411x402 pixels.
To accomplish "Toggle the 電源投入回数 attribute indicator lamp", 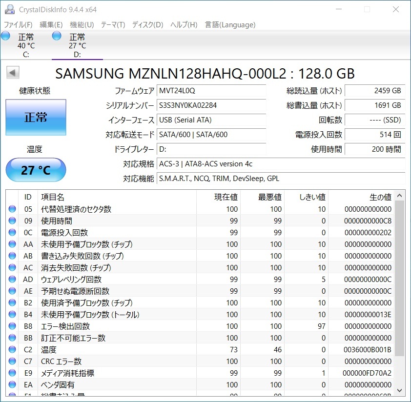I will [12, 232].
